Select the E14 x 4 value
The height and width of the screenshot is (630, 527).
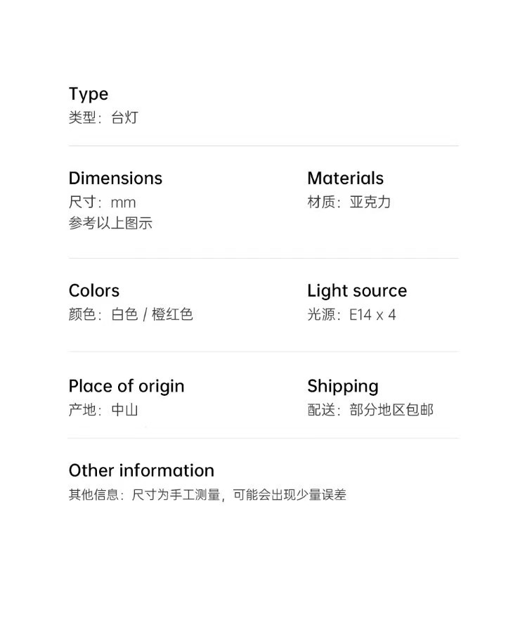coord(372,315)
